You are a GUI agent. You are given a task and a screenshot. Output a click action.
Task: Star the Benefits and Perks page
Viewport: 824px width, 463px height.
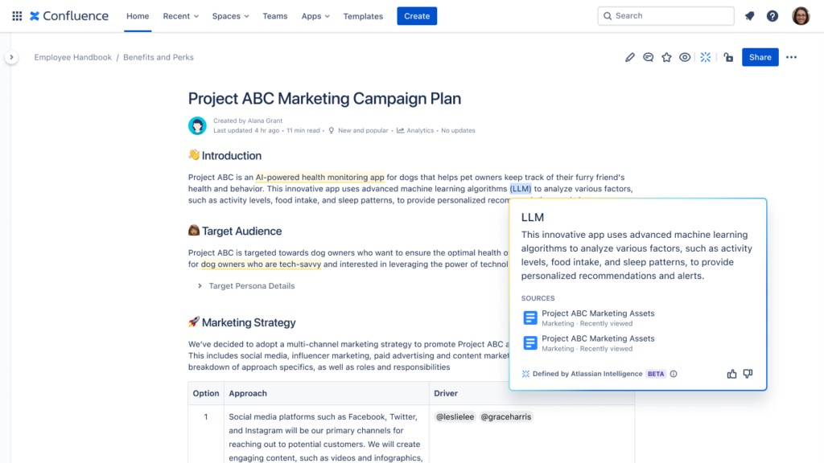coord(666,57)
